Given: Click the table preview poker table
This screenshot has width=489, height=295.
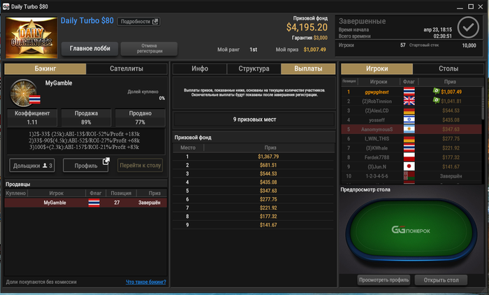Looking at the screenshot, I should click(411, 231).
